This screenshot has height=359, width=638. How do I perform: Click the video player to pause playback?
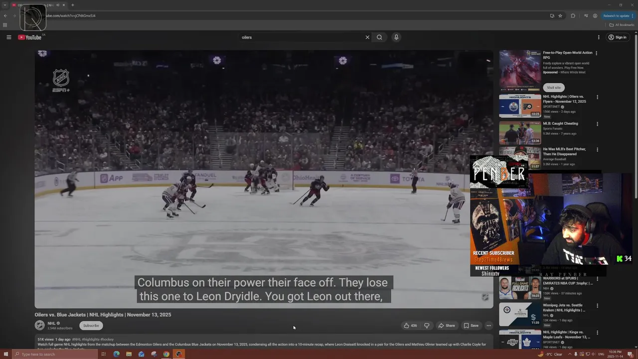(x=264, y=179)
